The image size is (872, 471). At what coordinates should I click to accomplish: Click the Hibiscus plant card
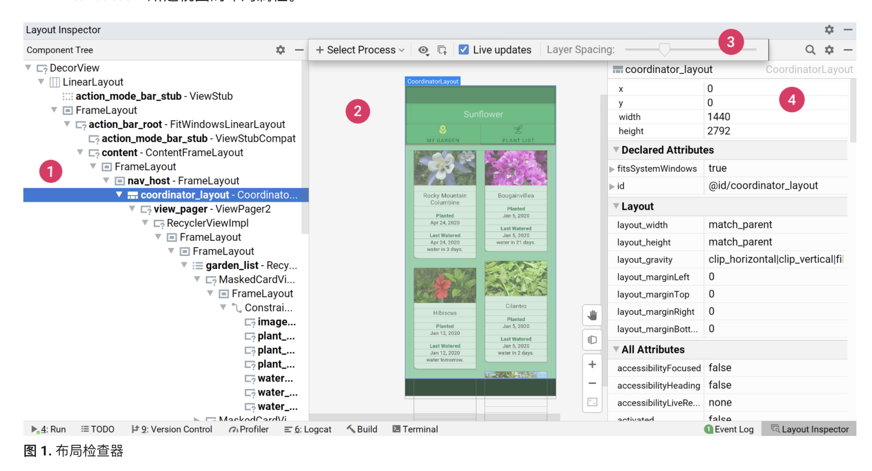pyautogui.click(x=445, y=318)
